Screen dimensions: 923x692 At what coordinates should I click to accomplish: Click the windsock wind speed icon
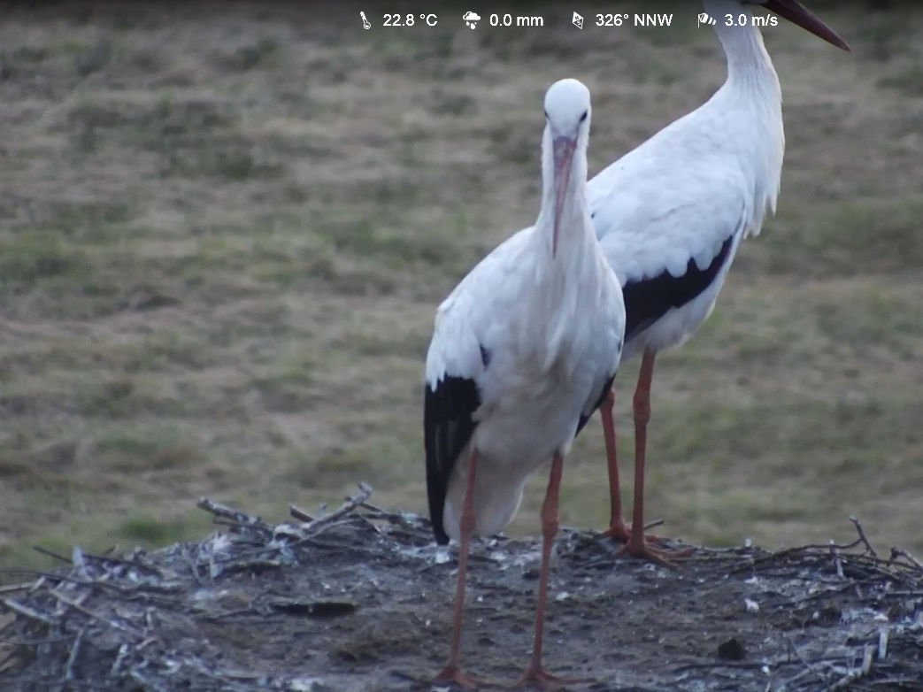pos(706,20)
